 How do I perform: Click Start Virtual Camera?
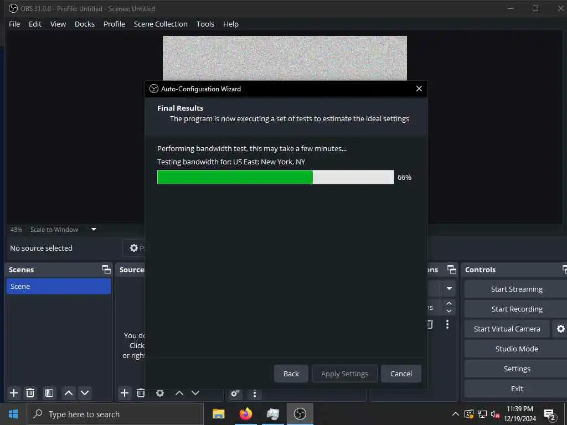[x=507, y=329]
